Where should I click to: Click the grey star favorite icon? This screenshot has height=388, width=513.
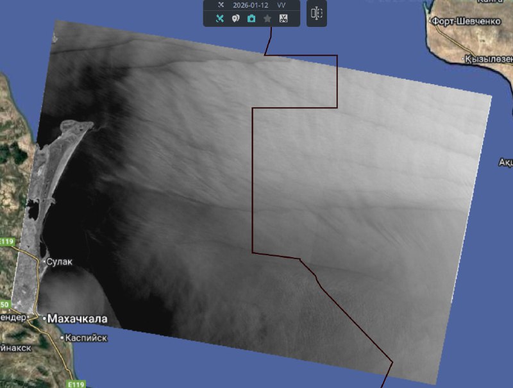pos(267,19)
